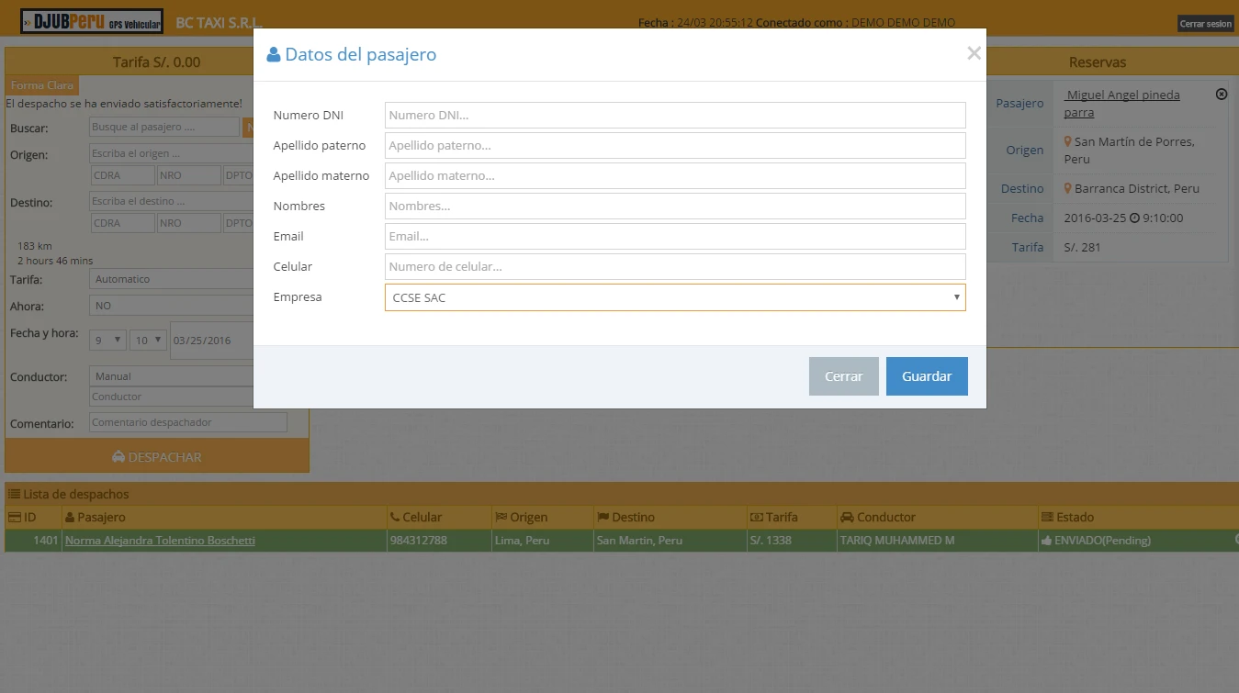Select the Forma Clara tab
Viewport: 1239px width, 693px height.
[x=42, y=85]
